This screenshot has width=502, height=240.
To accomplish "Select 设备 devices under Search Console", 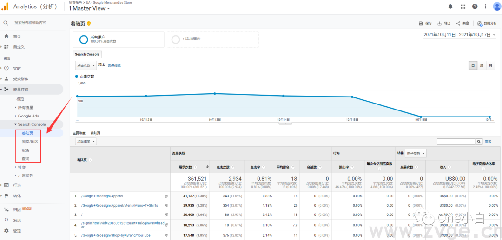I will click(x=26, y=150).
